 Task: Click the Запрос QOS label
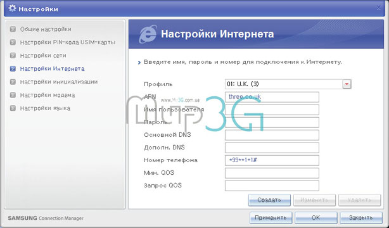point(163,186)
